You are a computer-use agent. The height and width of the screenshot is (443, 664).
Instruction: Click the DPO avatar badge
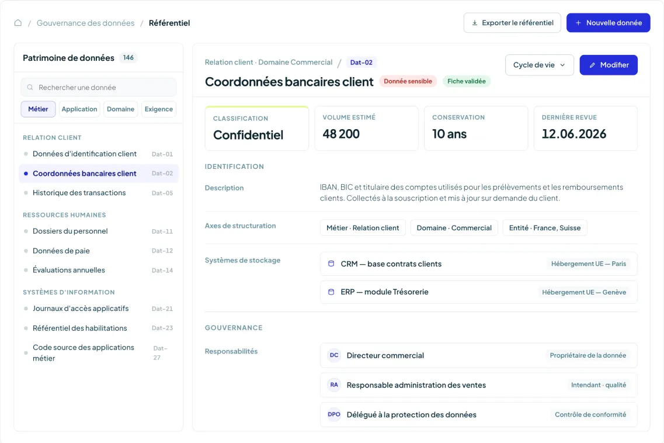pyautogui.click(x=334, y=414)
